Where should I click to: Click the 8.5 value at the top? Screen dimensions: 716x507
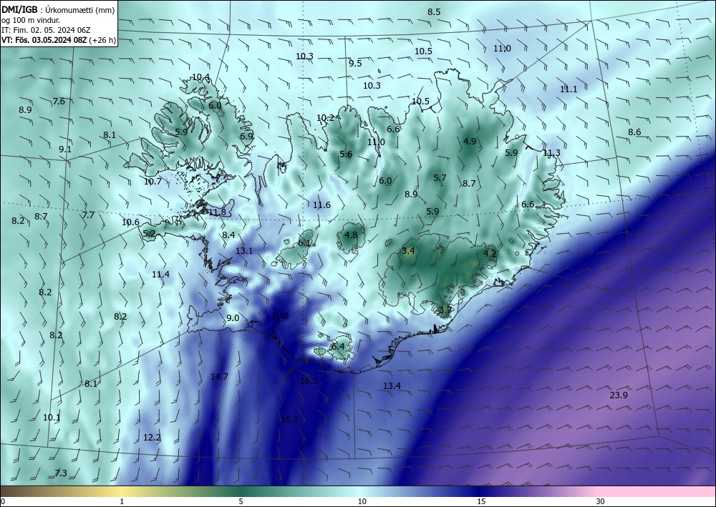click(434, 12)
